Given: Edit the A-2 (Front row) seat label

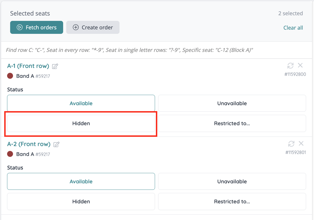Looking at the screenshot, I should 57,144.
